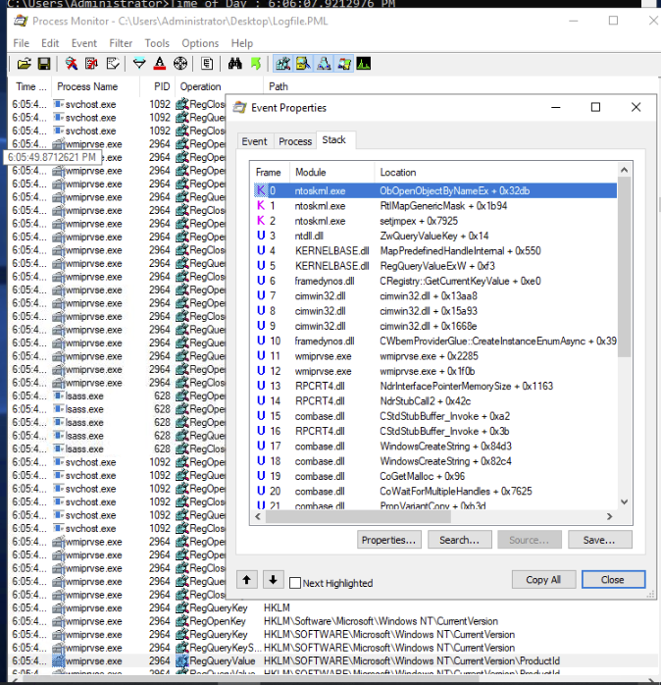Open the Options menu

tap(200, 43)
